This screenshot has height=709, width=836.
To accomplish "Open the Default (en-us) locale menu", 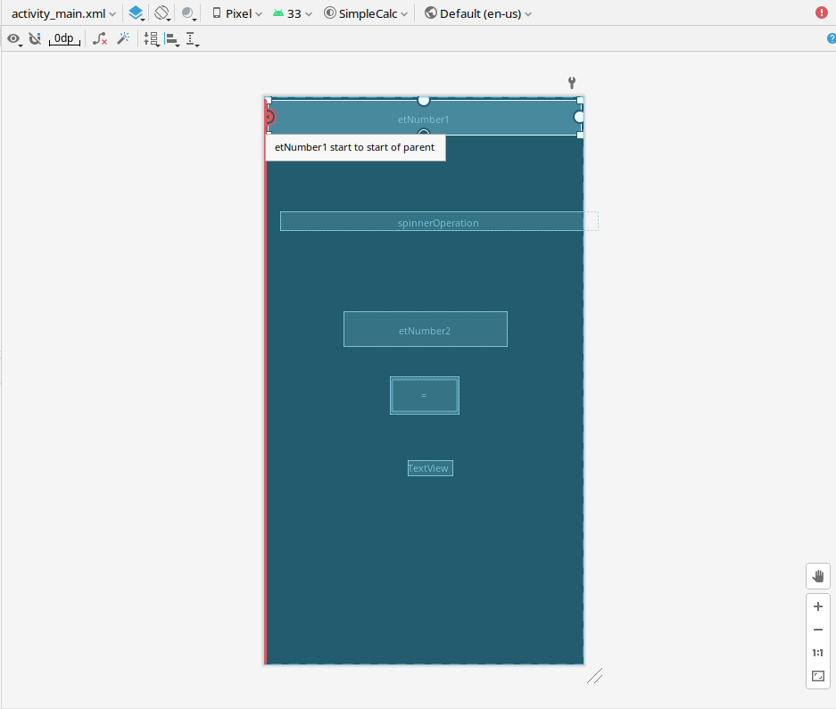I will click(x=477, y=12).
